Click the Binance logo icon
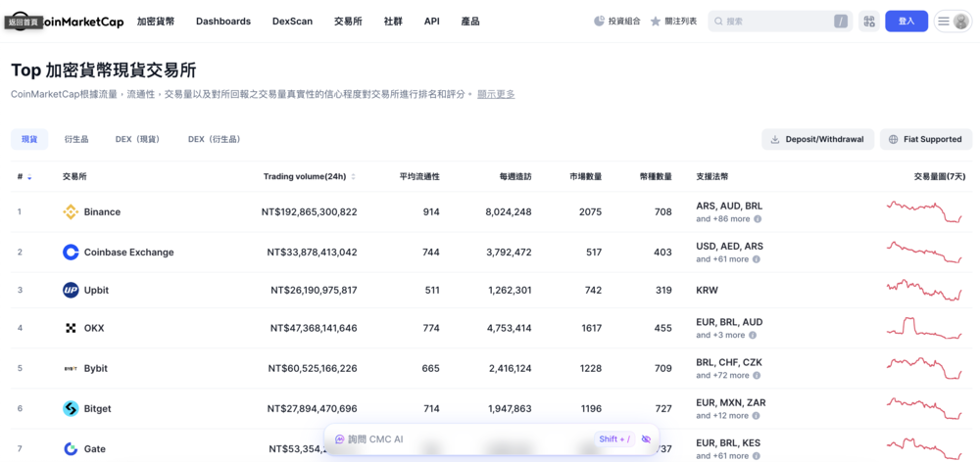The image size is (980, 462). click(71, 212)
